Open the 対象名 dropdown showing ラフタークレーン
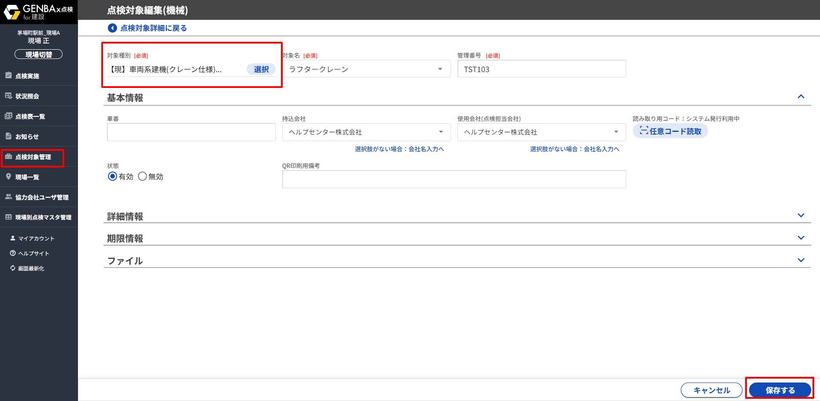820x401 pixels. (366, 69)
